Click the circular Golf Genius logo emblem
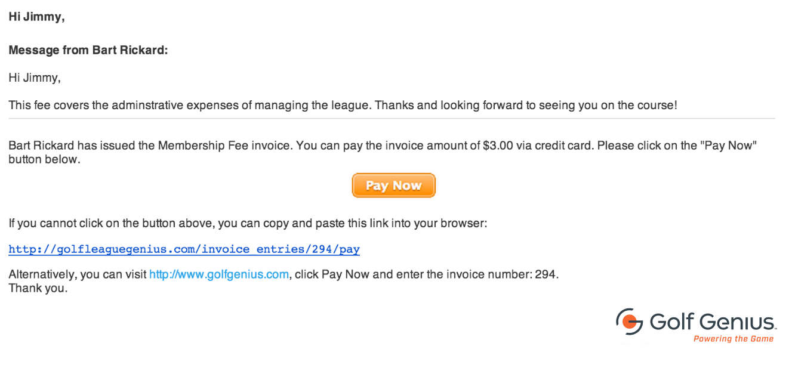The image size is (795, 377). 630,322
